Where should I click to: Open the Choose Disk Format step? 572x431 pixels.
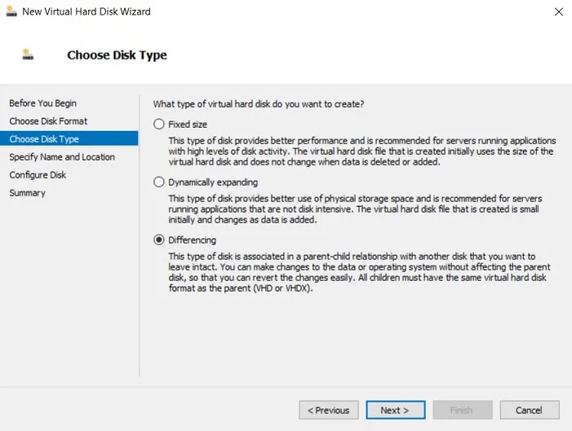pyautogui.click(x=48, y=121)
